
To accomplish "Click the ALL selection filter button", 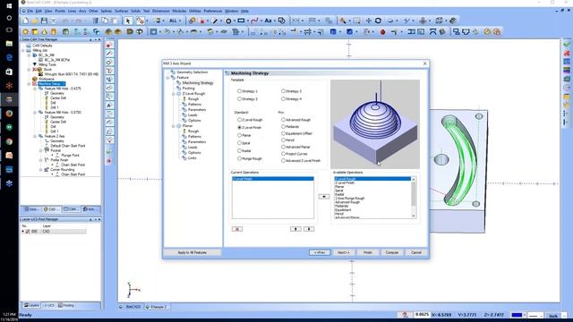I will tap(173, 21).
